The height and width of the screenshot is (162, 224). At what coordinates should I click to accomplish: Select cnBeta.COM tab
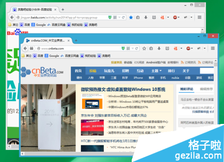(x=48, y=41)
